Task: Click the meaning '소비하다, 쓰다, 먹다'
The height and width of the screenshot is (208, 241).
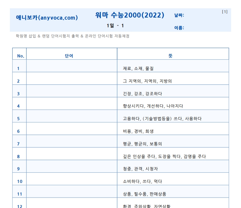Action: (x=142, y=182)
